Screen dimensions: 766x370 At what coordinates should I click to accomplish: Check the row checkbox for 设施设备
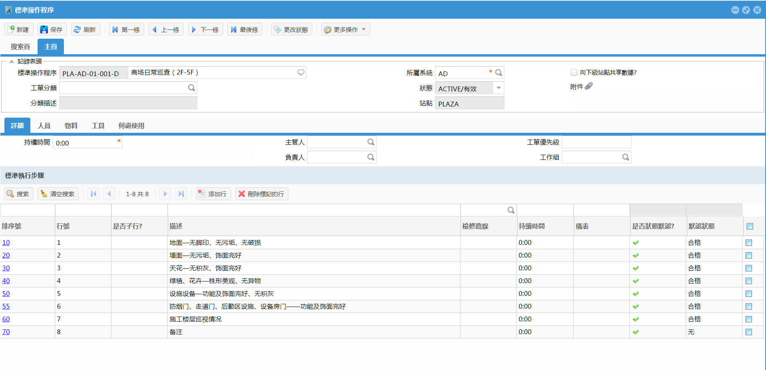click(749, 294)
